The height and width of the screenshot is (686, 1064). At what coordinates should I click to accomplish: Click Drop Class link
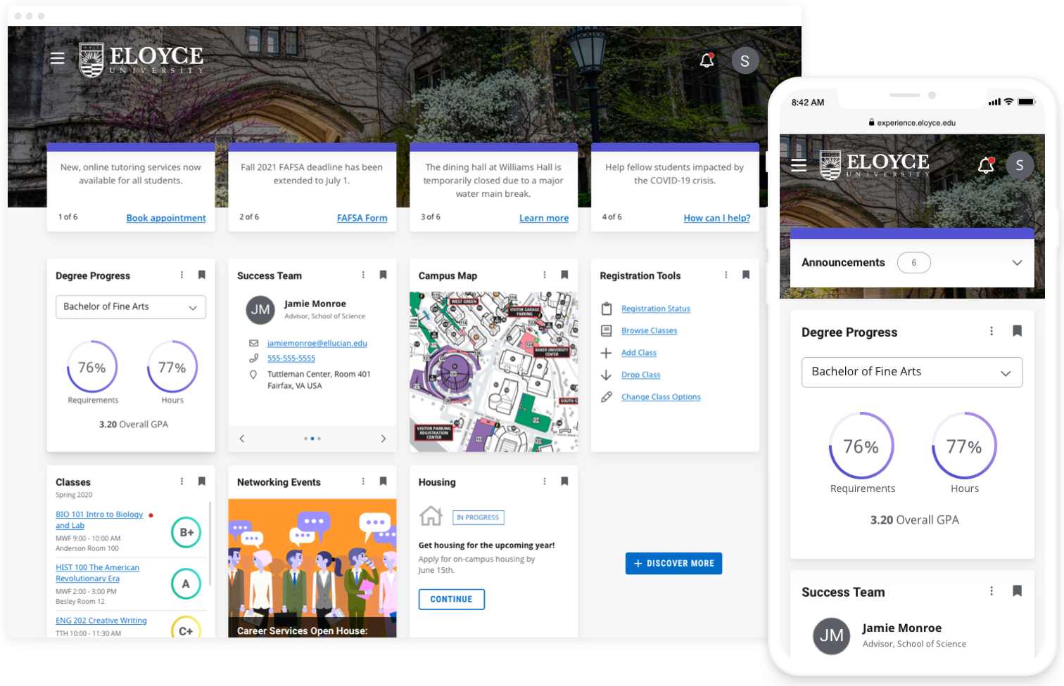point(641,375)
